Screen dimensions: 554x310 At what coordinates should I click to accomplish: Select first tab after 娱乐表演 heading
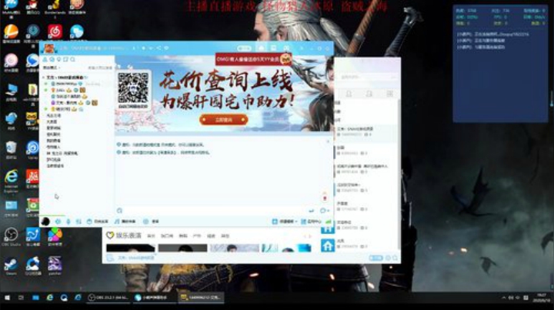pos(151,236)
